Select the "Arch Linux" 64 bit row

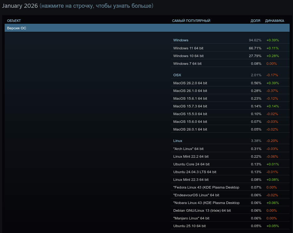230,149
